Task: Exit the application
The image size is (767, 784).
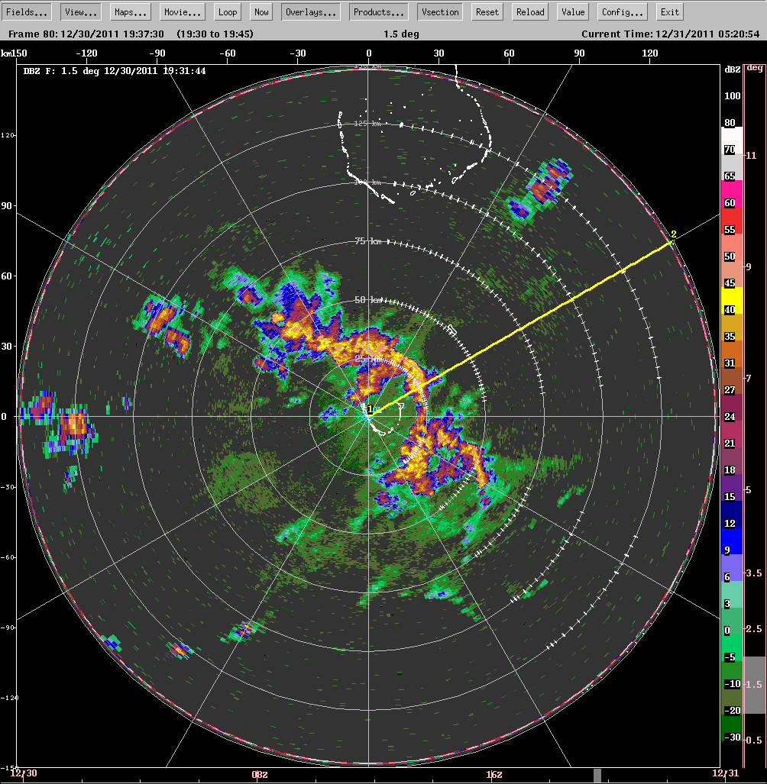Action: (x=669, y=12)
